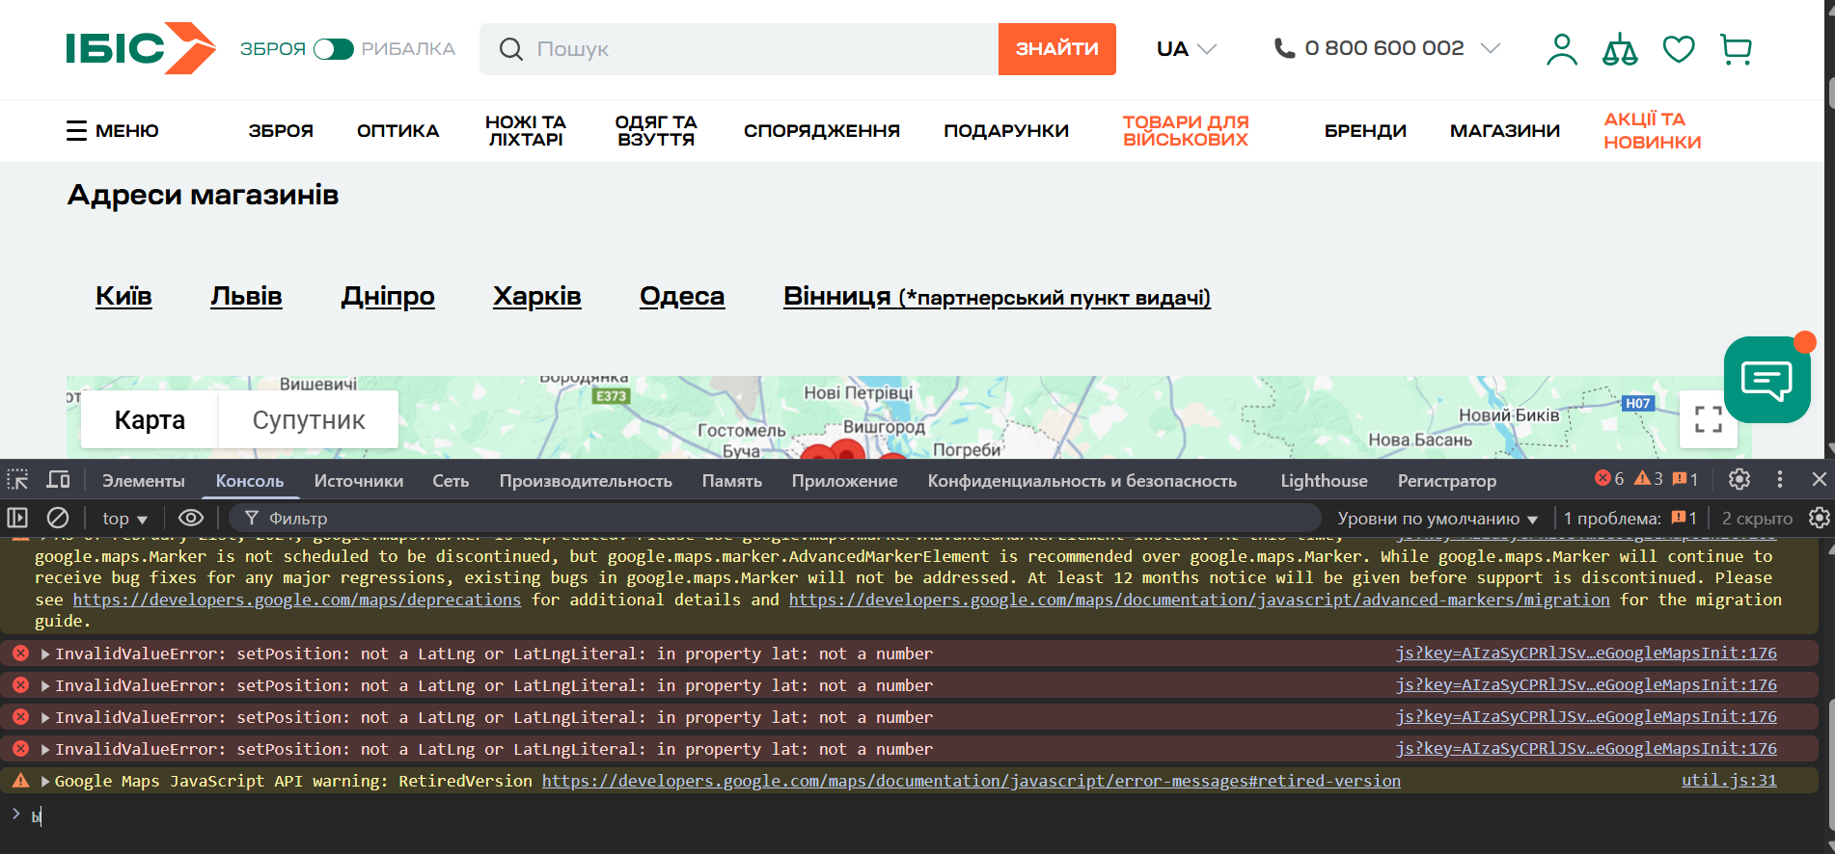The image size is (1835, 854).
Task: Switch to the Сеть DevTools tab
Action: click(450, 481)
